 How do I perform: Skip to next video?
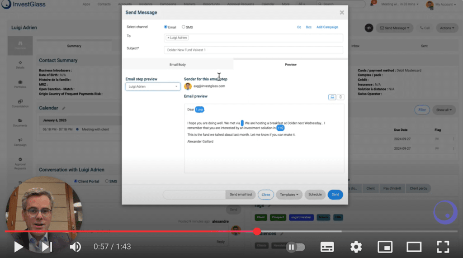47,247
